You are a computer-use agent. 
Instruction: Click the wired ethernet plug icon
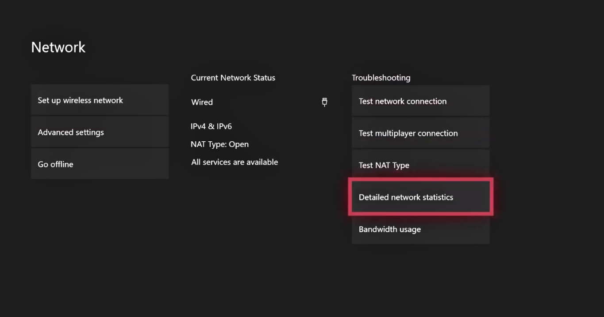tap(324, 102)
